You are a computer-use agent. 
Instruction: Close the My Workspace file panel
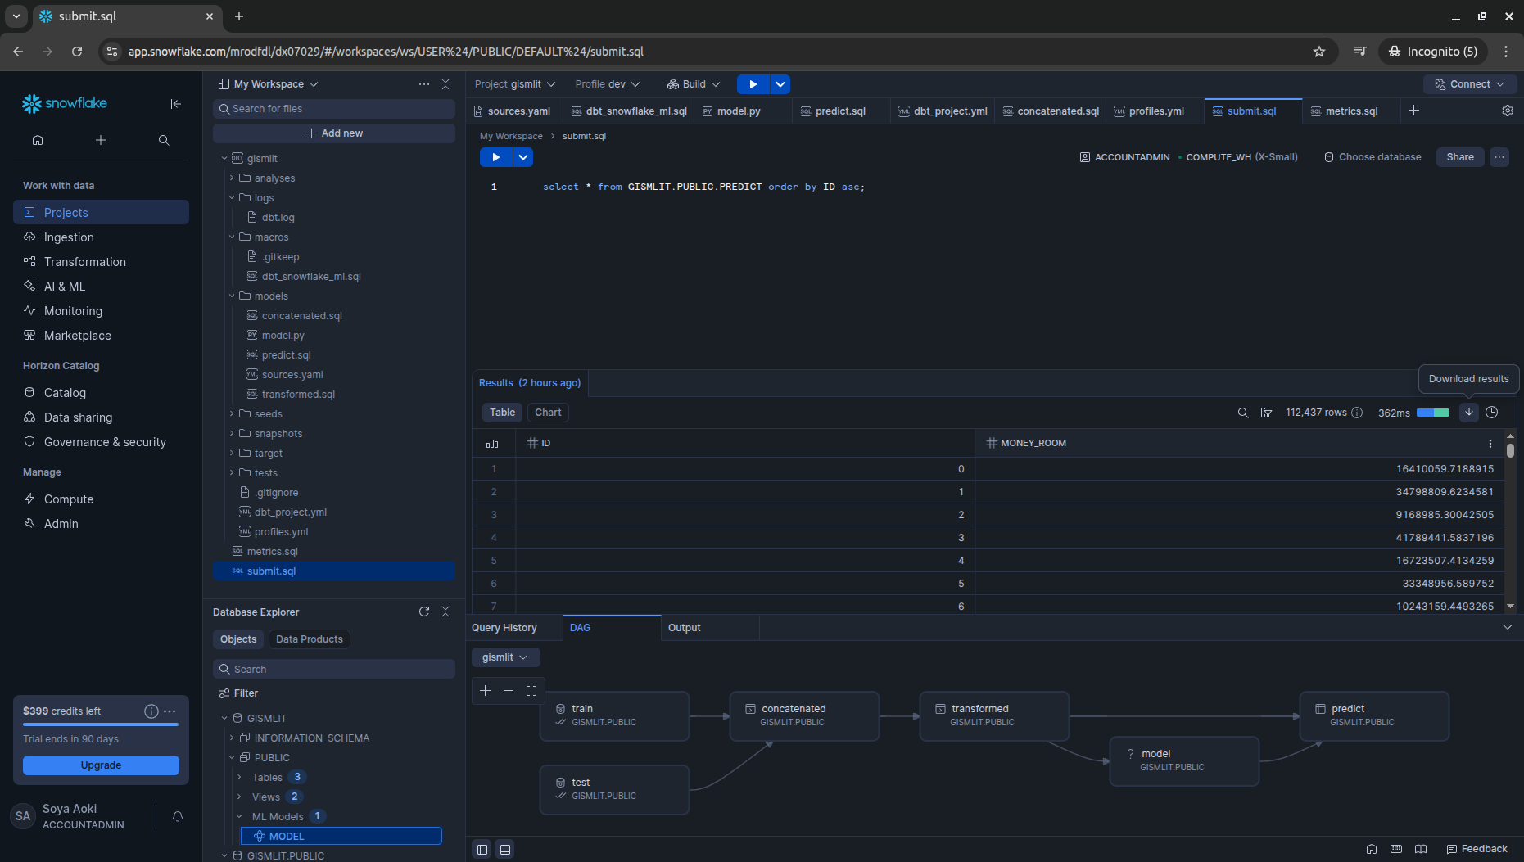[445, 84]
